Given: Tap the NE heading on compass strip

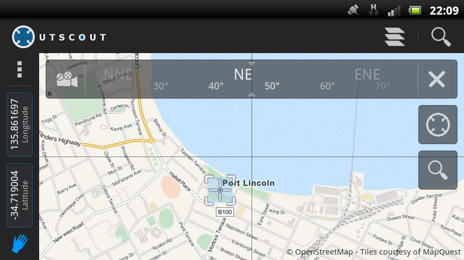Looking at the screenshot, I should click(x=243, y=75).
